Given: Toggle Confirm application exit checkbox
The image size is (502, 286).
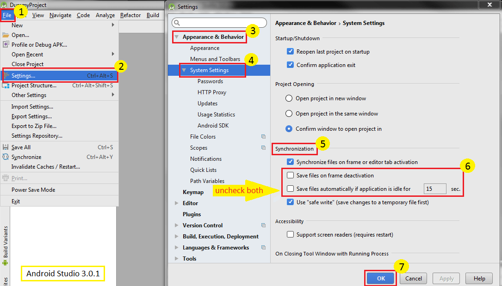Looking at the screenshot, I should point(291,65).
